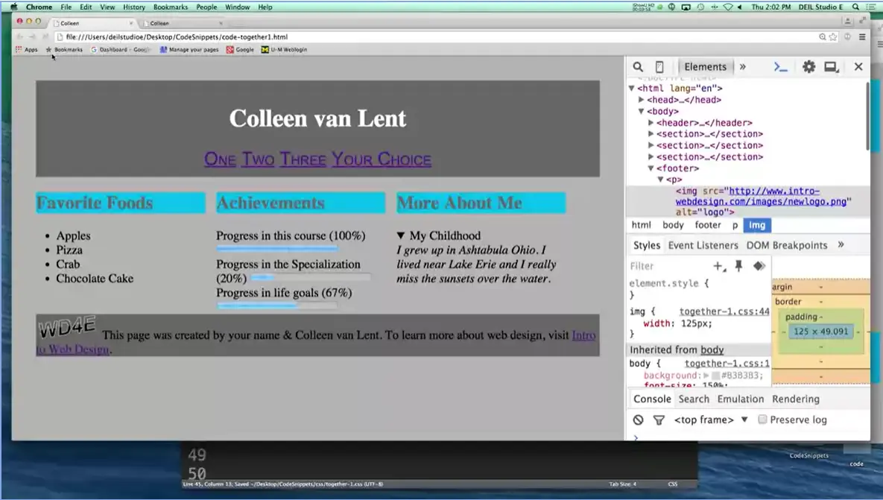The width and height of the screenshot is (883, 500).
Task: Click the inspect element magnifier icon
Action: pyautogui.click(x=638, y=67)
